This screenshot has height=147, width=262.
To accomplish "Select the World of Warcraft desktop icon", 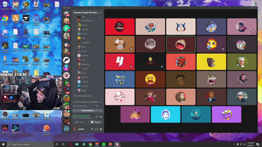I will (26, 7).
